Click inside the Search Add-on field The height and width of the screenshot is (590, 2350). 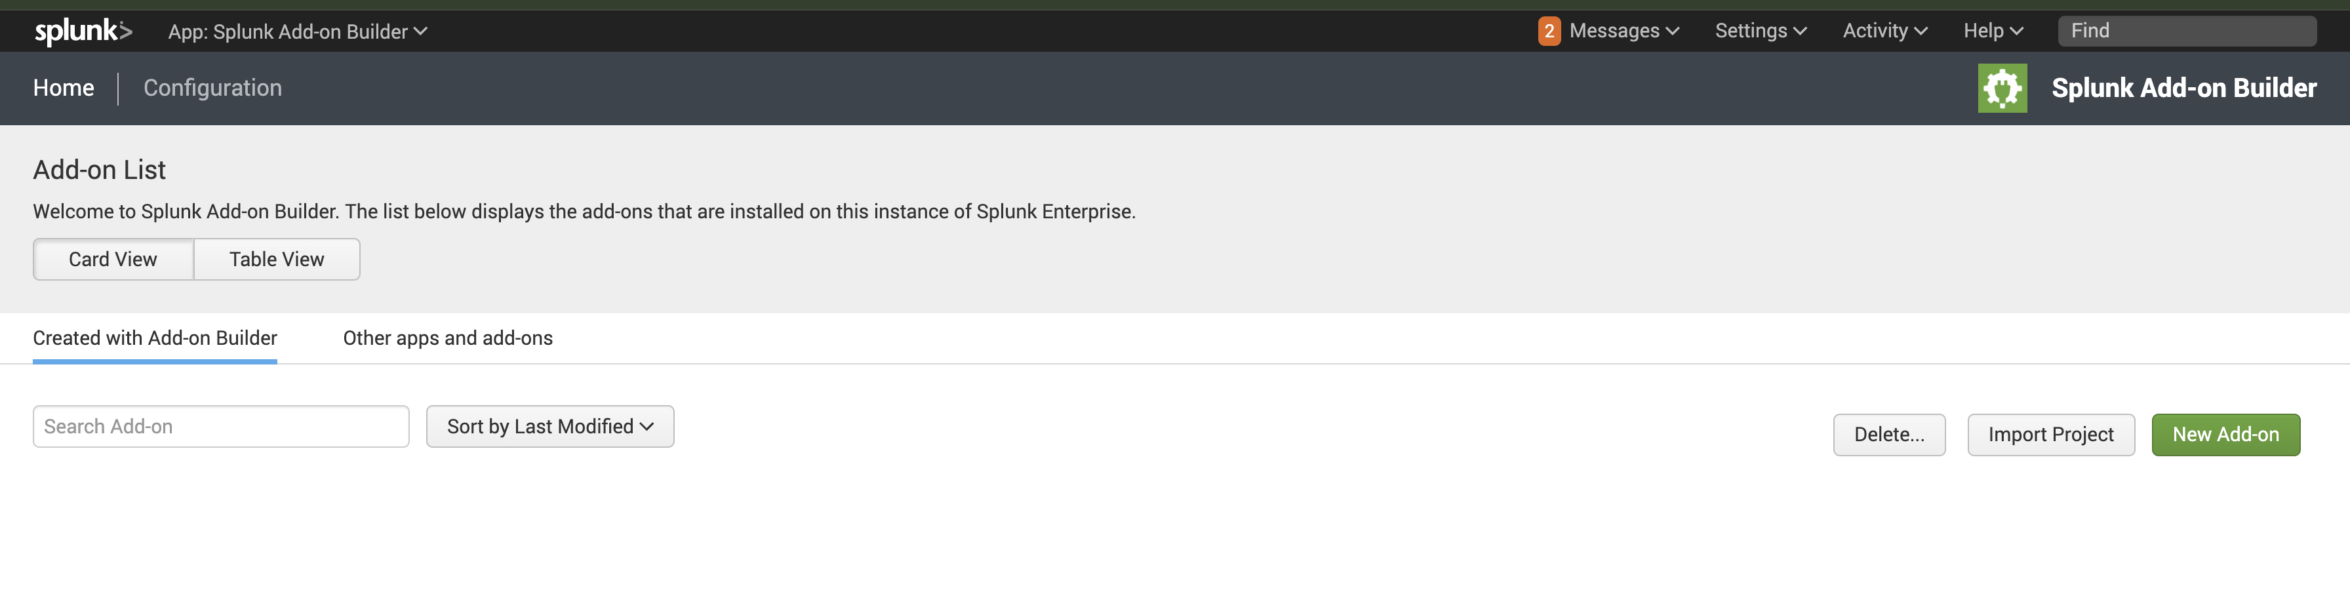[x=221, y=426]
